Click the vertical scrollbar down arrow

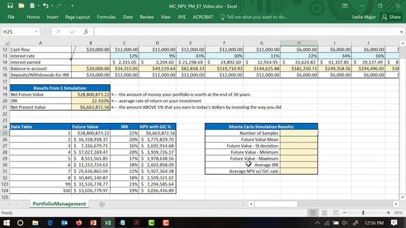[403, 197]
